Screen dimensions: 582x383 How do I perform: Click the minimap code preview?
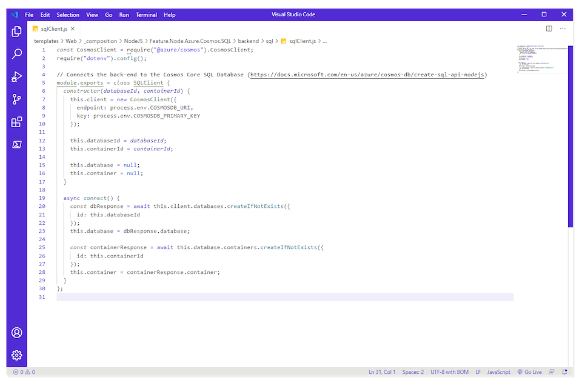[x=542, y=59]
